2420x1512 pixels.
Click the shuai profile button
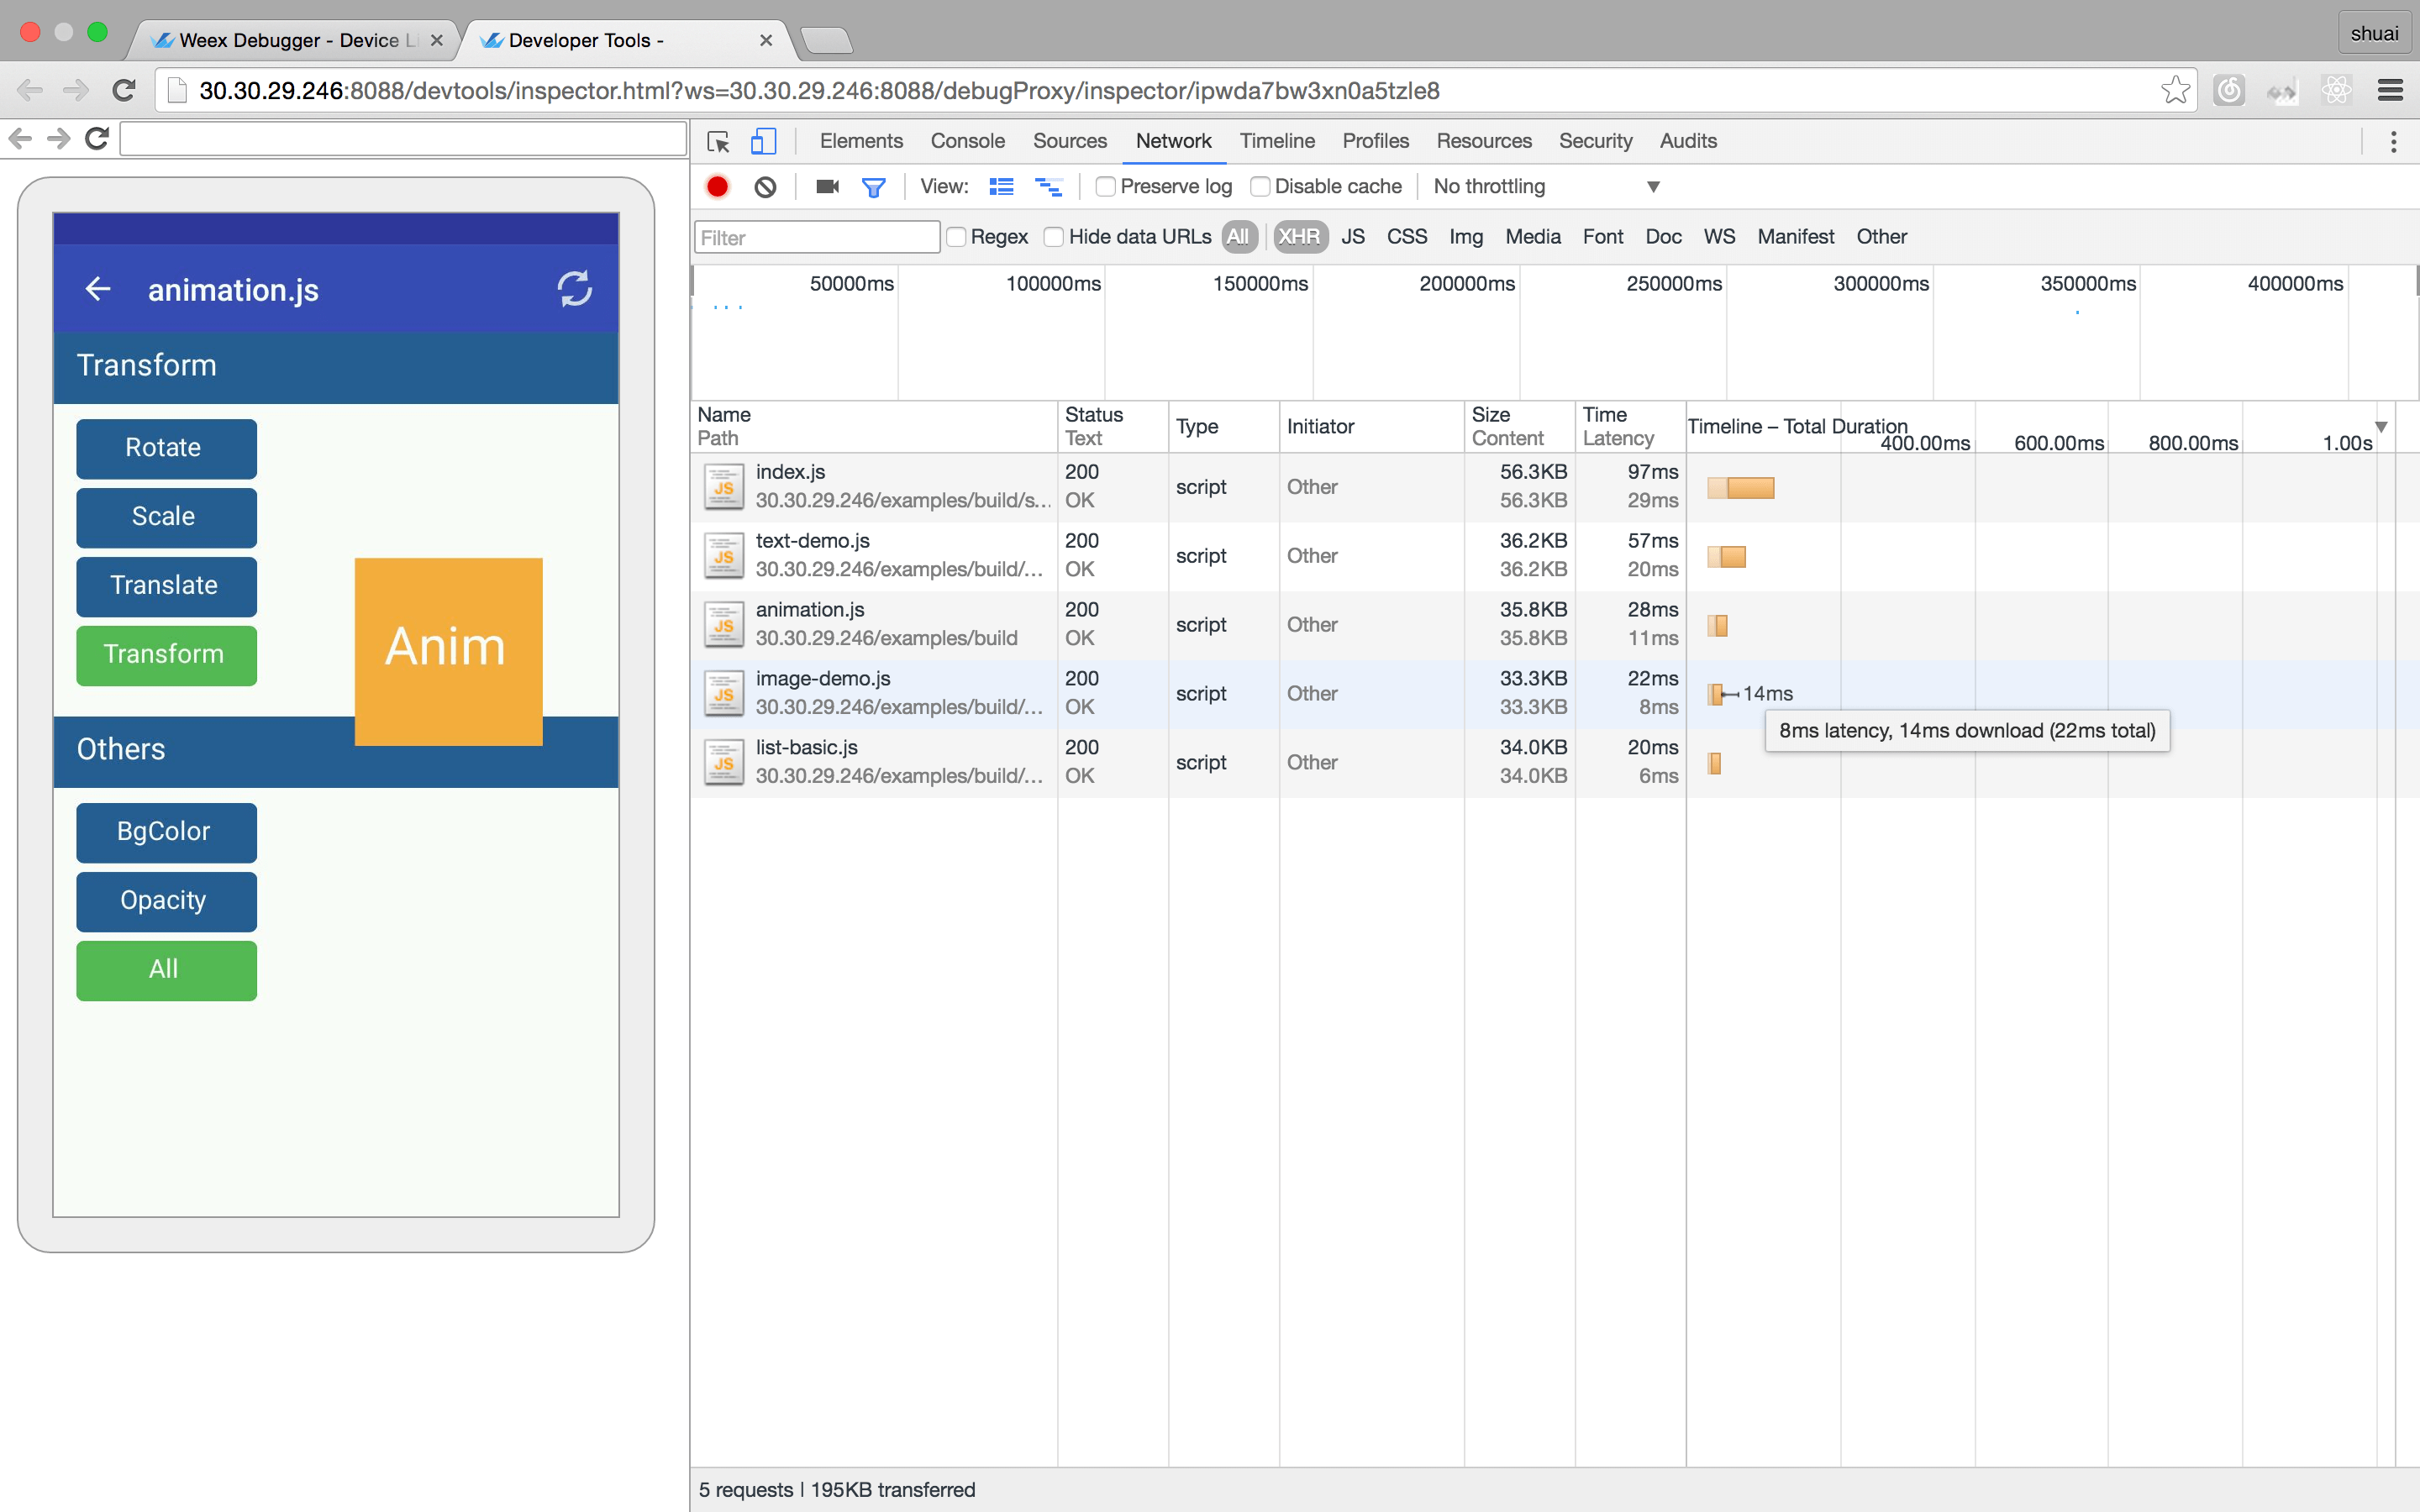coord(2373,33)
